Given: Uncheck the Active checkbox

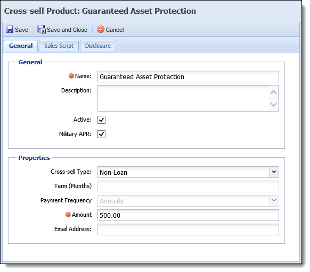Looking at the screenshot, I should click(101, 120).
